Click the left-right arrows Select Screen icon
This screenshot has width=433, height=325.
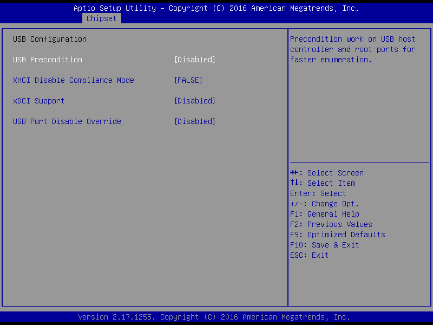point(295,173)
